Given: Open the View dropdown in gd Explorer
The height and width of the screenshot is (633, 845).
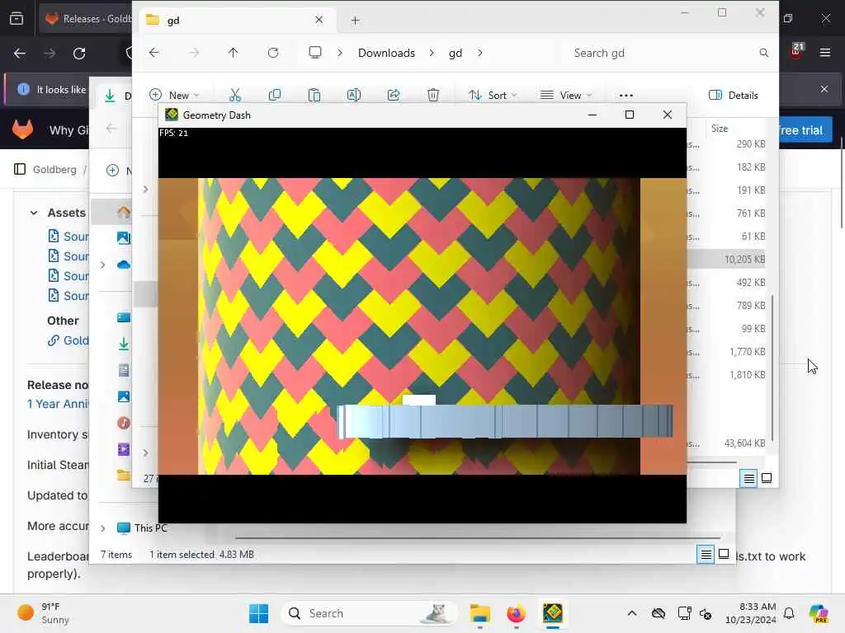Looking at the screenshot, I should pyautogui.click(x=566, y=96).
